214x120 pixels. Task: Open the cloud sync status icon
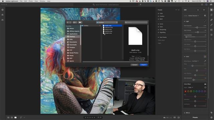211,4
